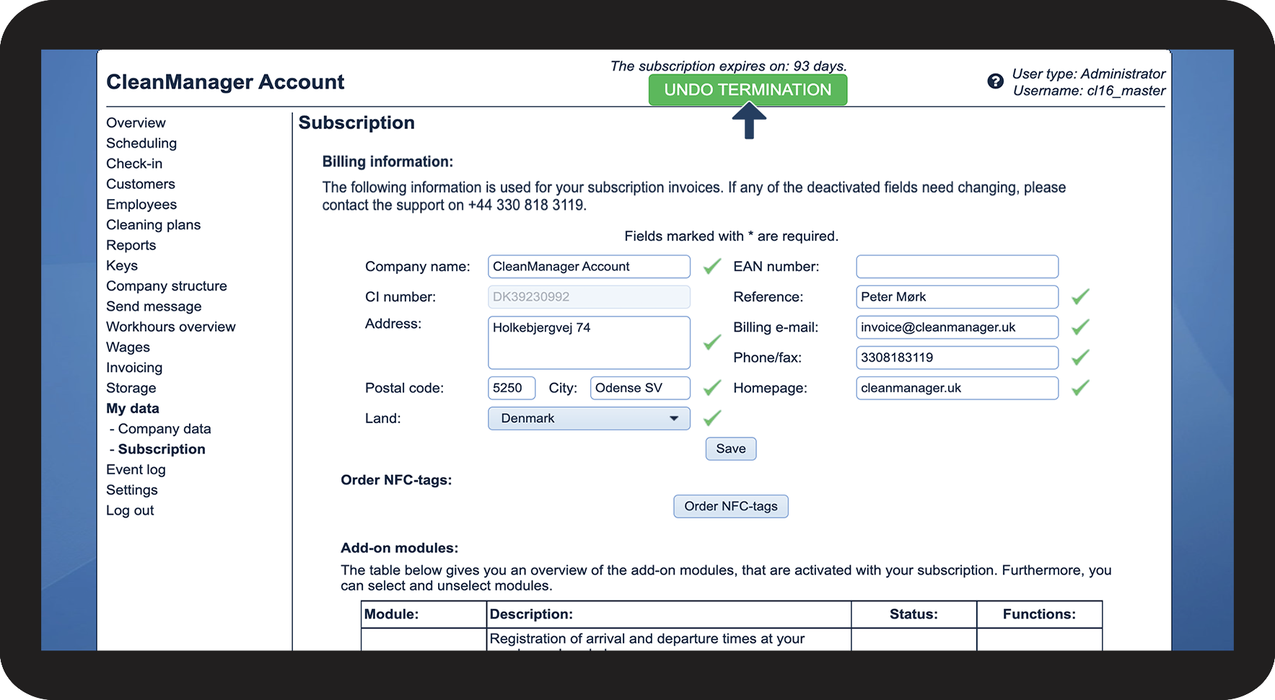Focus the empty EAN number field
The width and height of the screenshot is (1275, 700).
pyautogui.click(x=957, y=267)
